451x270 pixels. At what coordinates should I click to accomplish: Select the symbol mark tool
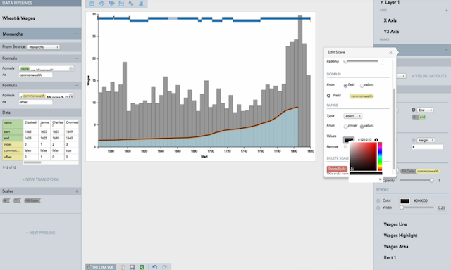(x=101, y=4)
